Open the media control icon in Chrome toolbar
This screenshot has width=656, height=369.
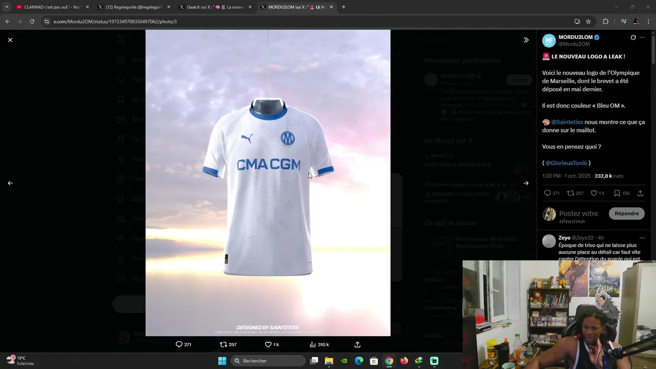[624, 22]
